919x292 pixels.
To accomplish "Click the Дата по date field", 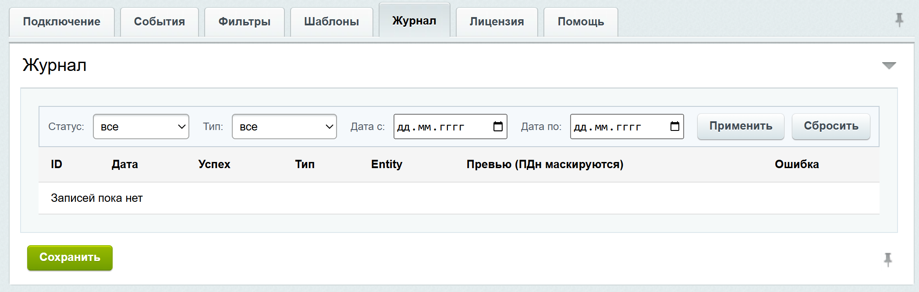I will coord(627,127).
